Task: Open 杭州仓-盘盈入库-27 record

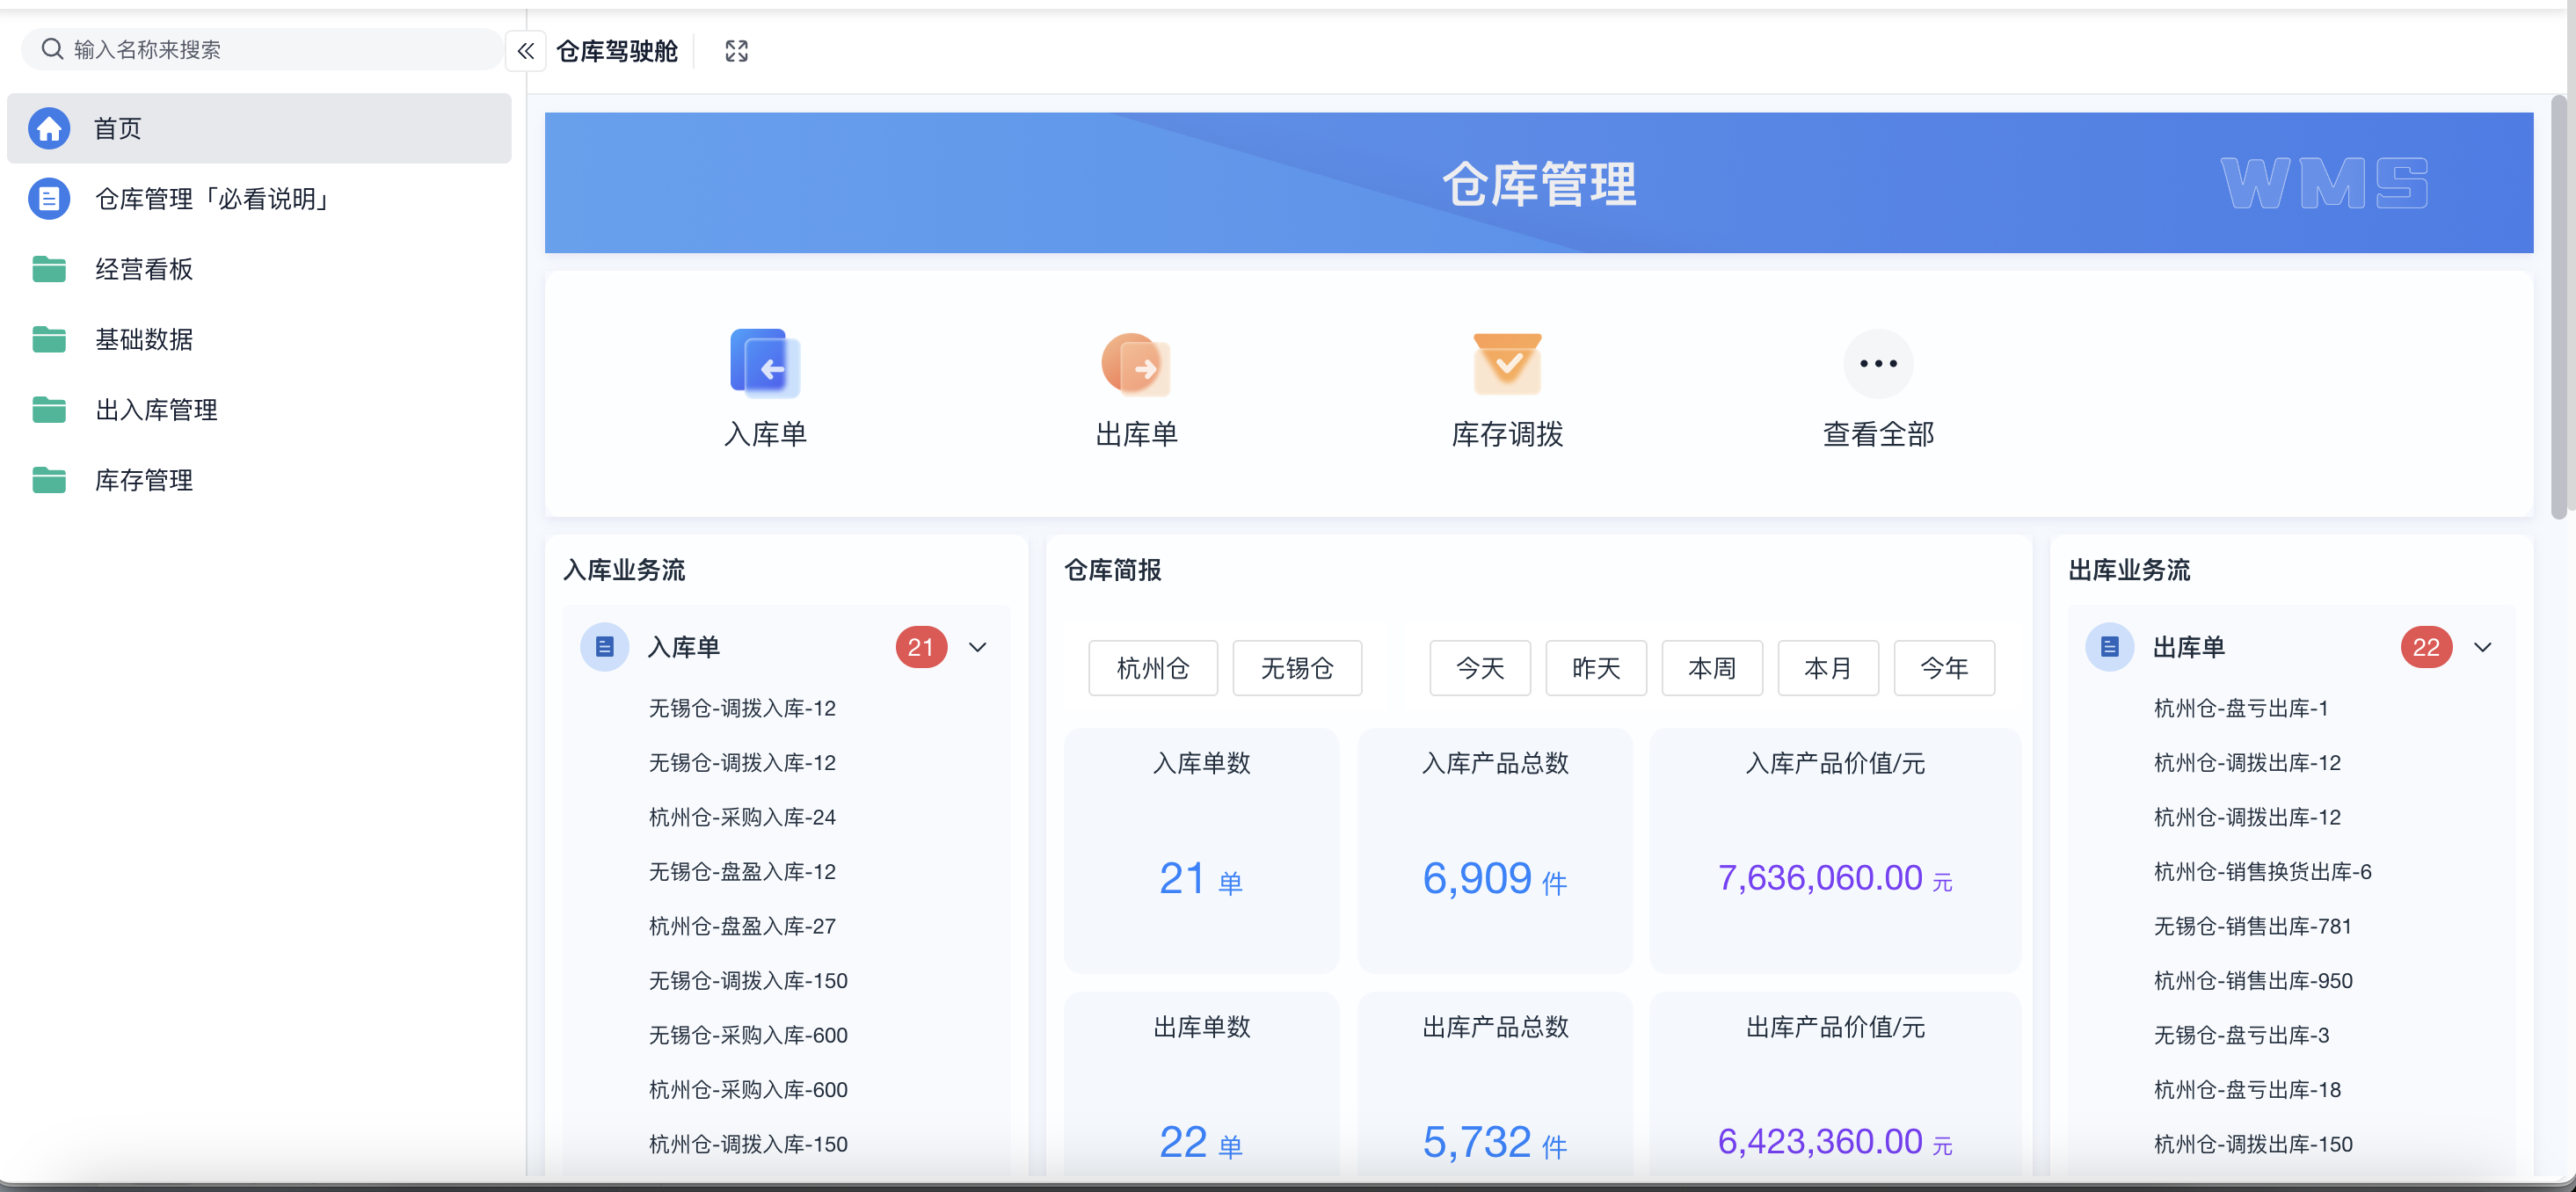Action: point(742,926)
